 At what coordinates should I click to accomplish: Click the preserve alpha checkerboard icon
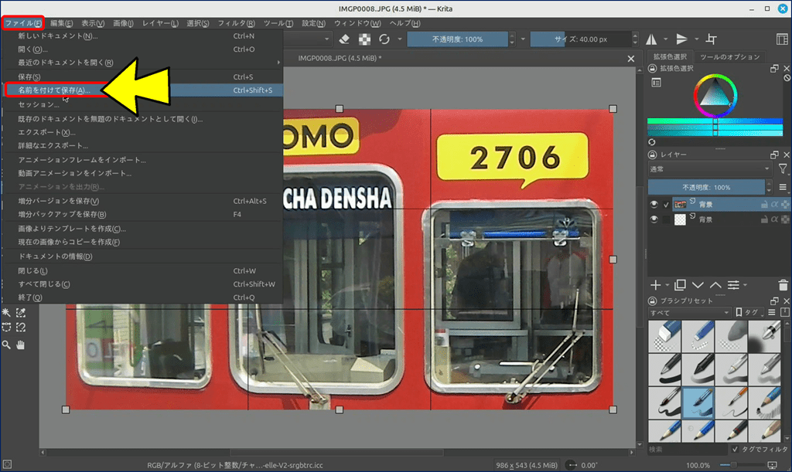pos(364,39)
